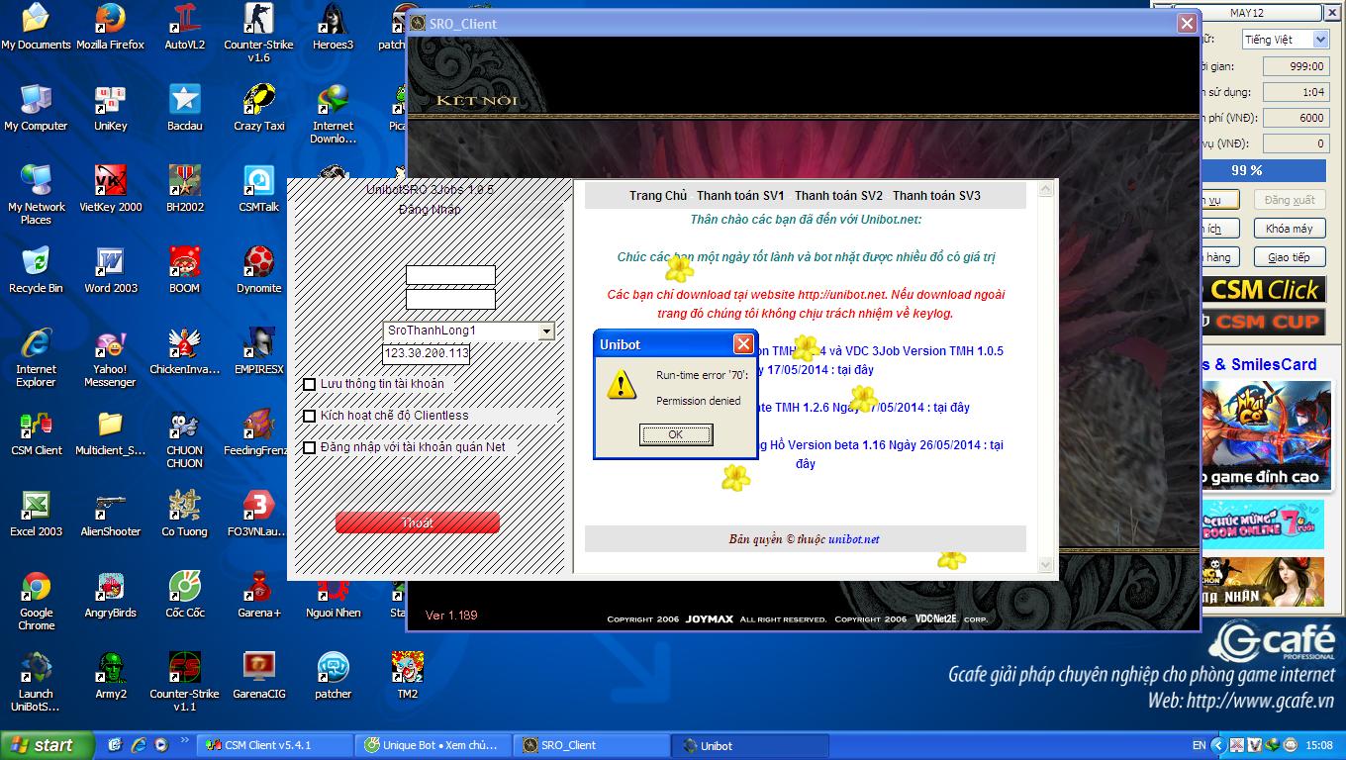Close the Unibot error dialog with X
Screen dimensions: 1346x760
(743, 344)
